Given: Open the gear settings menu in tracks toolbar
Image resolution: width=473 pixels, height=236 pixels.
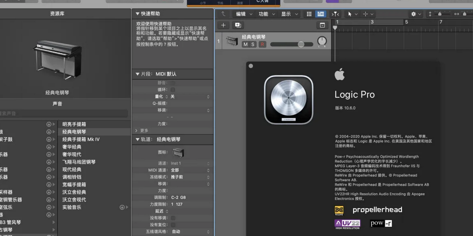Looking at the screenshot, I should [415, 14].
